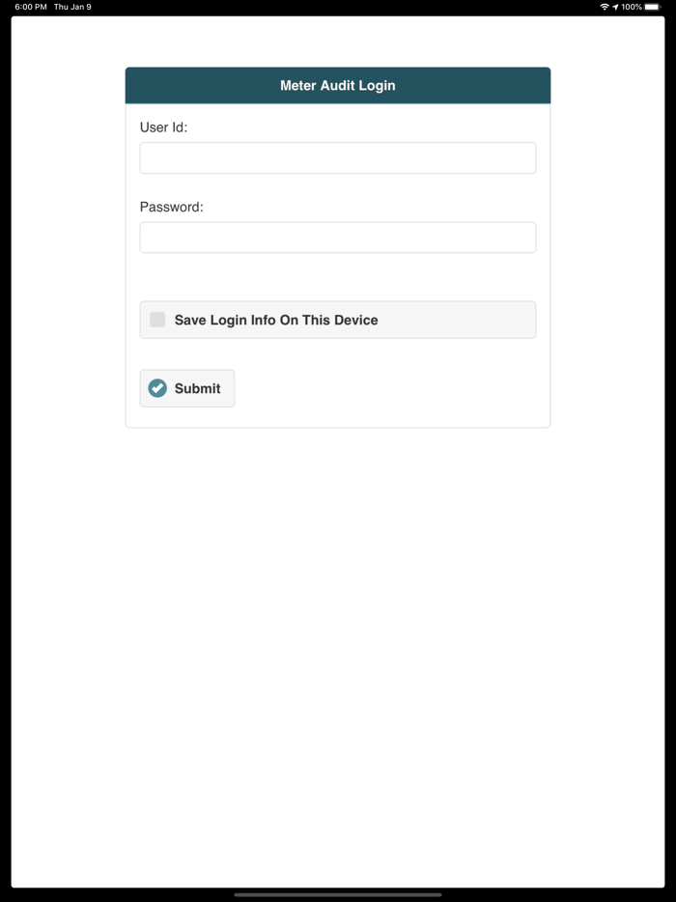Tap the 6:00 PM clock in status bar
Image resolution: width=676 pixels, height=902 pixels.
pos(31,7)
